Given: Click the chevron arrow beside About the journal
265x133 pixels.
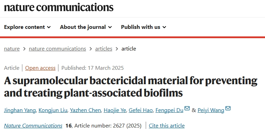Looking at the screenshot, I should (110, 27).
